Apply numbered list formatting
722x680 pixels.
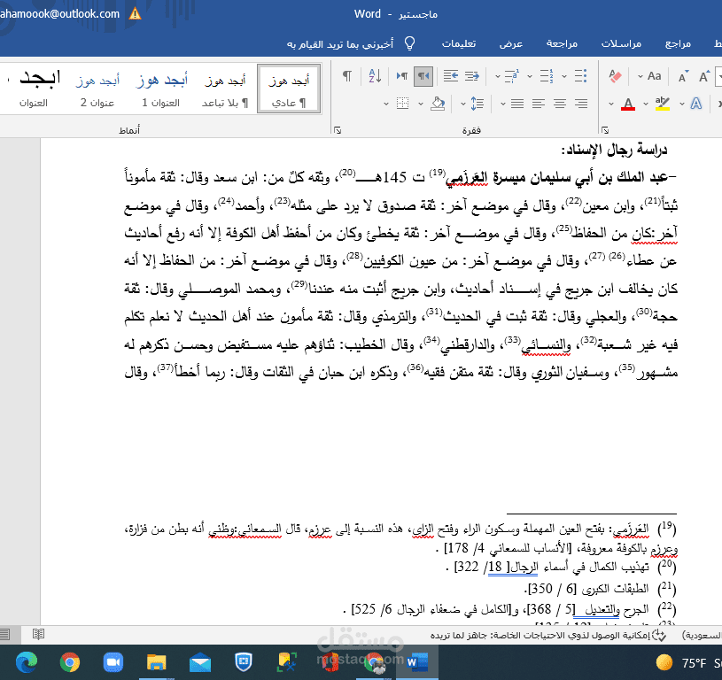(546, 76)
